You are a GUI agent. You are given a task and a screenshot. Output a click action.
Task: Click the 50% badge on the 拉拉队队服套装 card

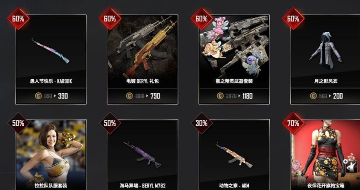pos(18,123)
